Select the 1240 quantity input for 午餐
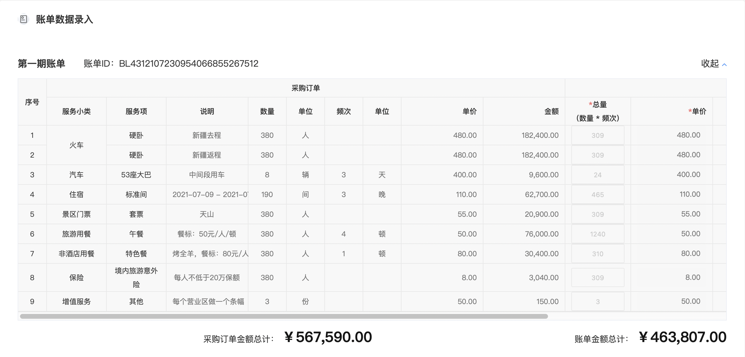 598,234
